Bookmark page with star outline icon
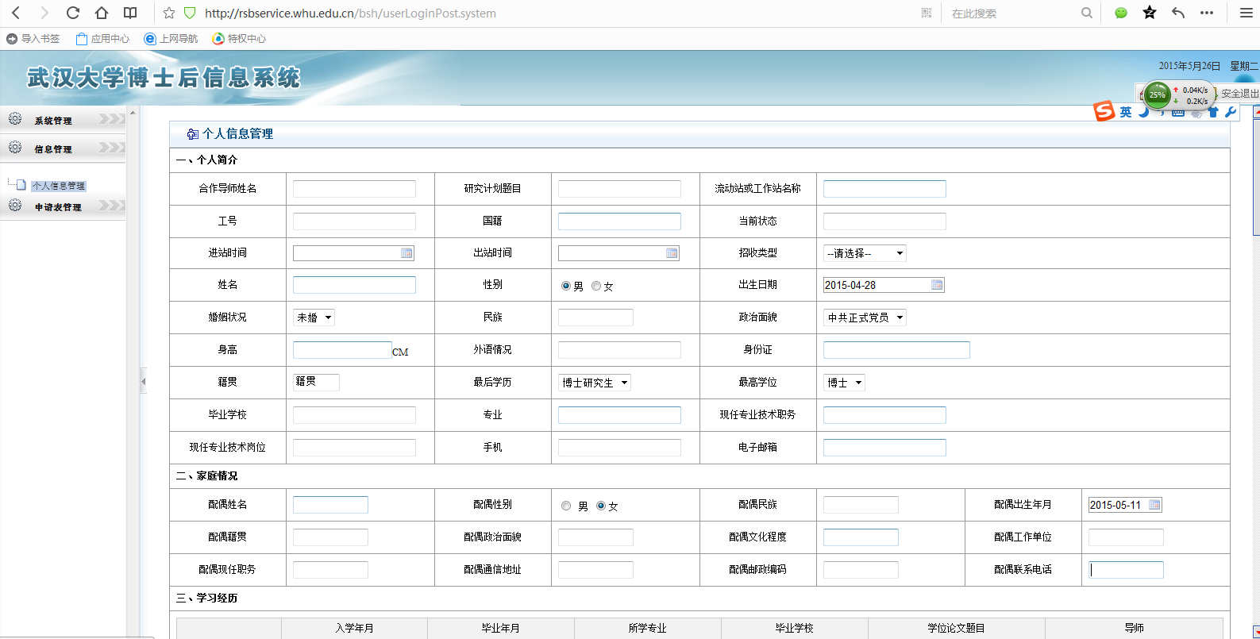This screenshot has height=639, width=1260. [x=168, y=13]
